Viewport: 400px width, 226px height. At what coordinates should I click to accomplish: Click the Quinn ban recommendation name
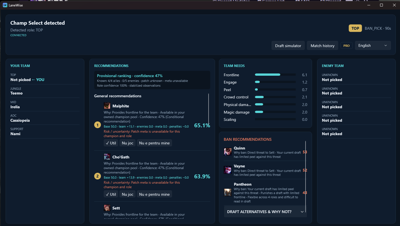click(239, 148)
